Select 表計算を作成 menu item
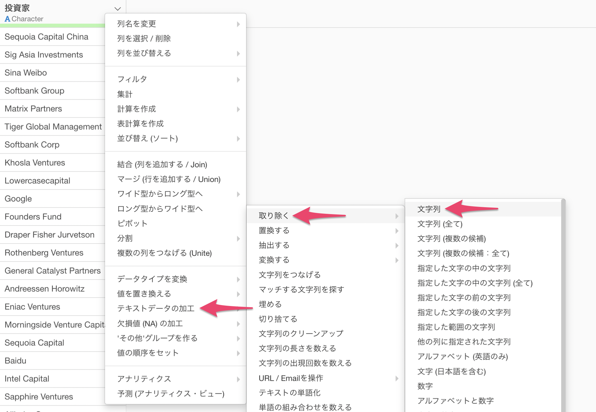The image size is (596, 412). 140,124
